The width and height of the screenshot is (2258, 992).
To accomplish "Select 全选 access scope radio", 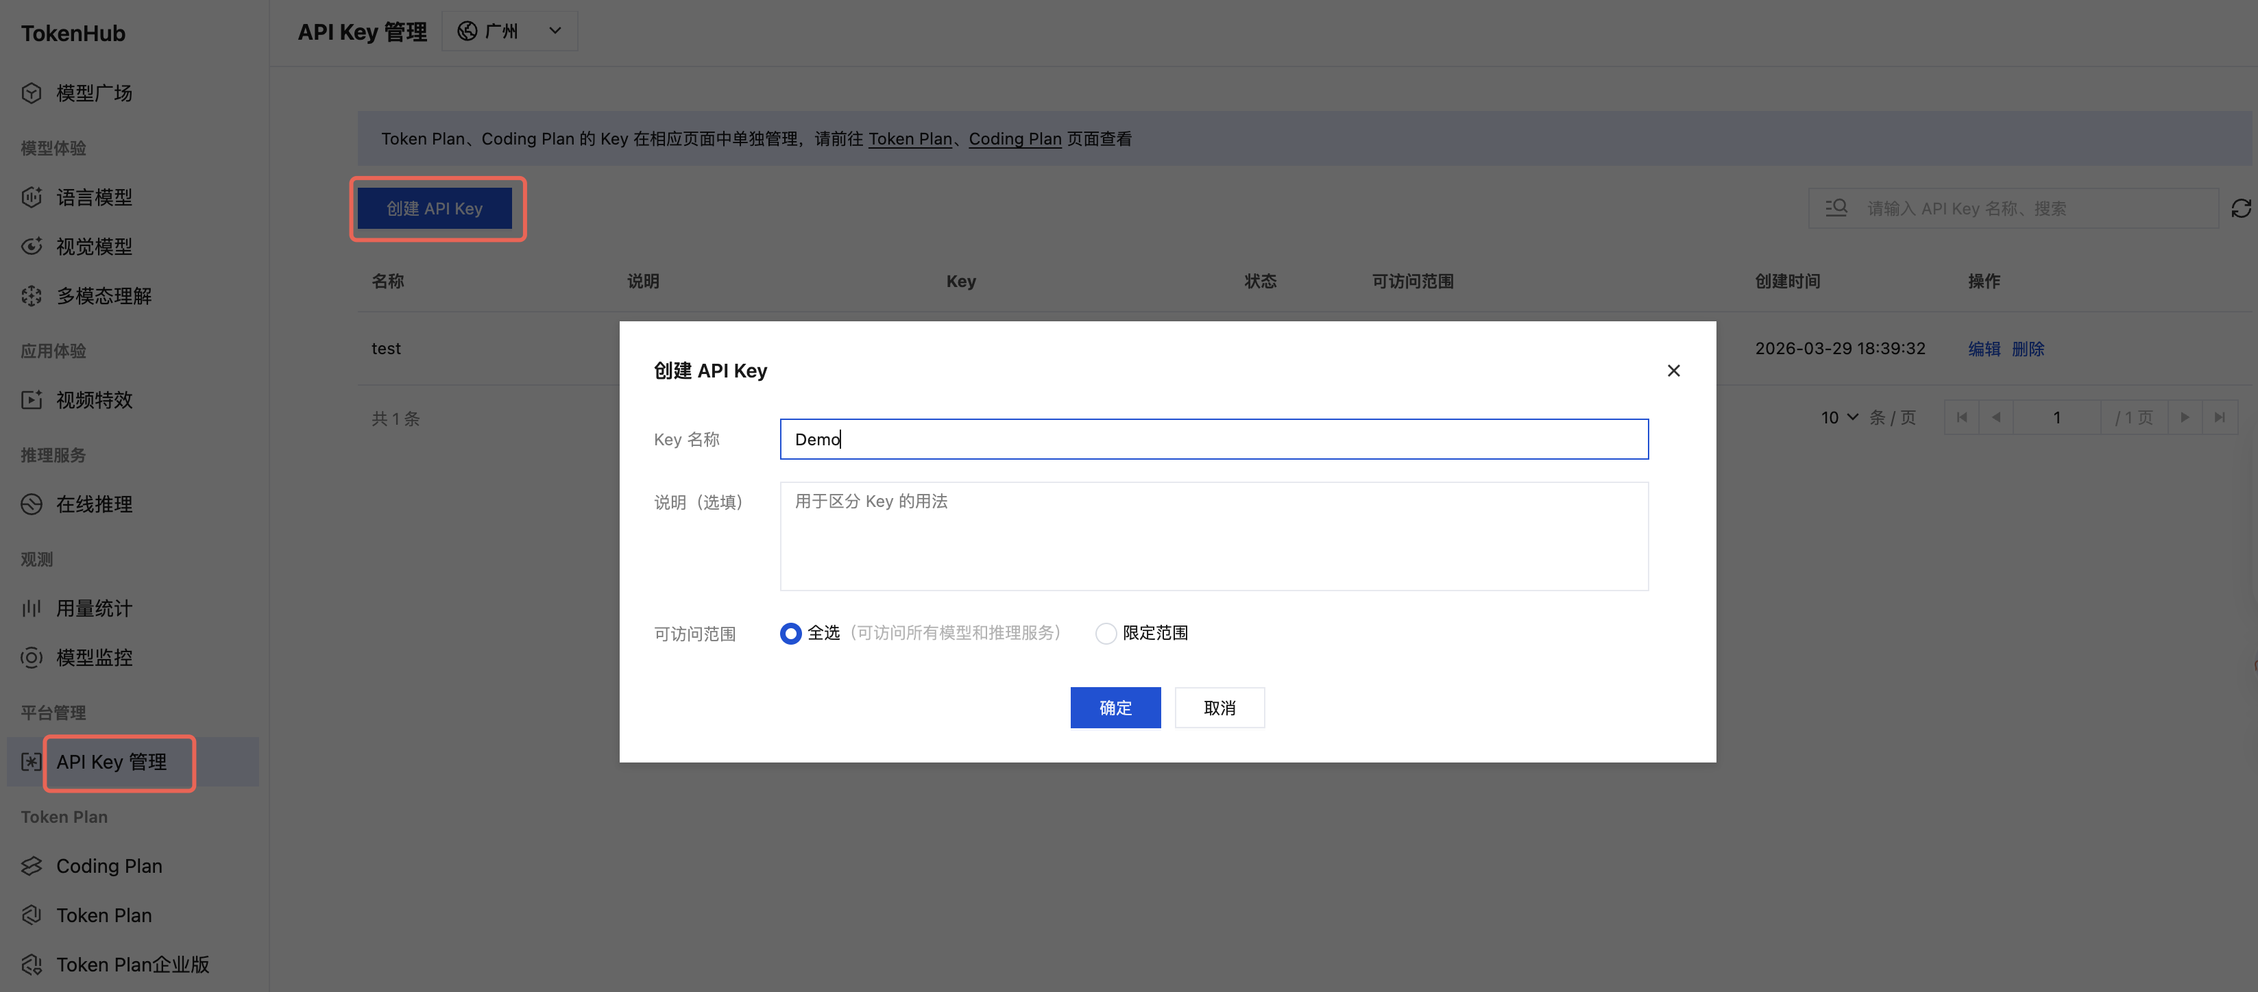I will tap(790, 633).
